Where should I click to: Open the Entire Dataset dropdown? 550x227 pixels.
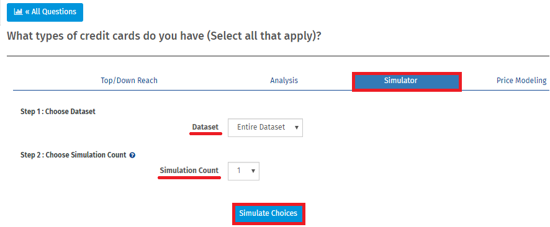pos(265,128)
